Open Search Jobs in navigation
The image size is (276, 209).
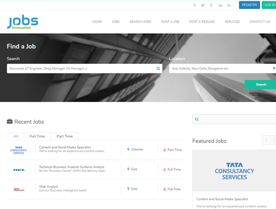[x=140, y=22]
